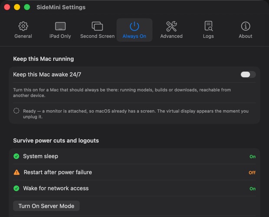Viewport: 269px width, 217px height.
Task: Click the Restart after power failure label
Action: (58, 172)
